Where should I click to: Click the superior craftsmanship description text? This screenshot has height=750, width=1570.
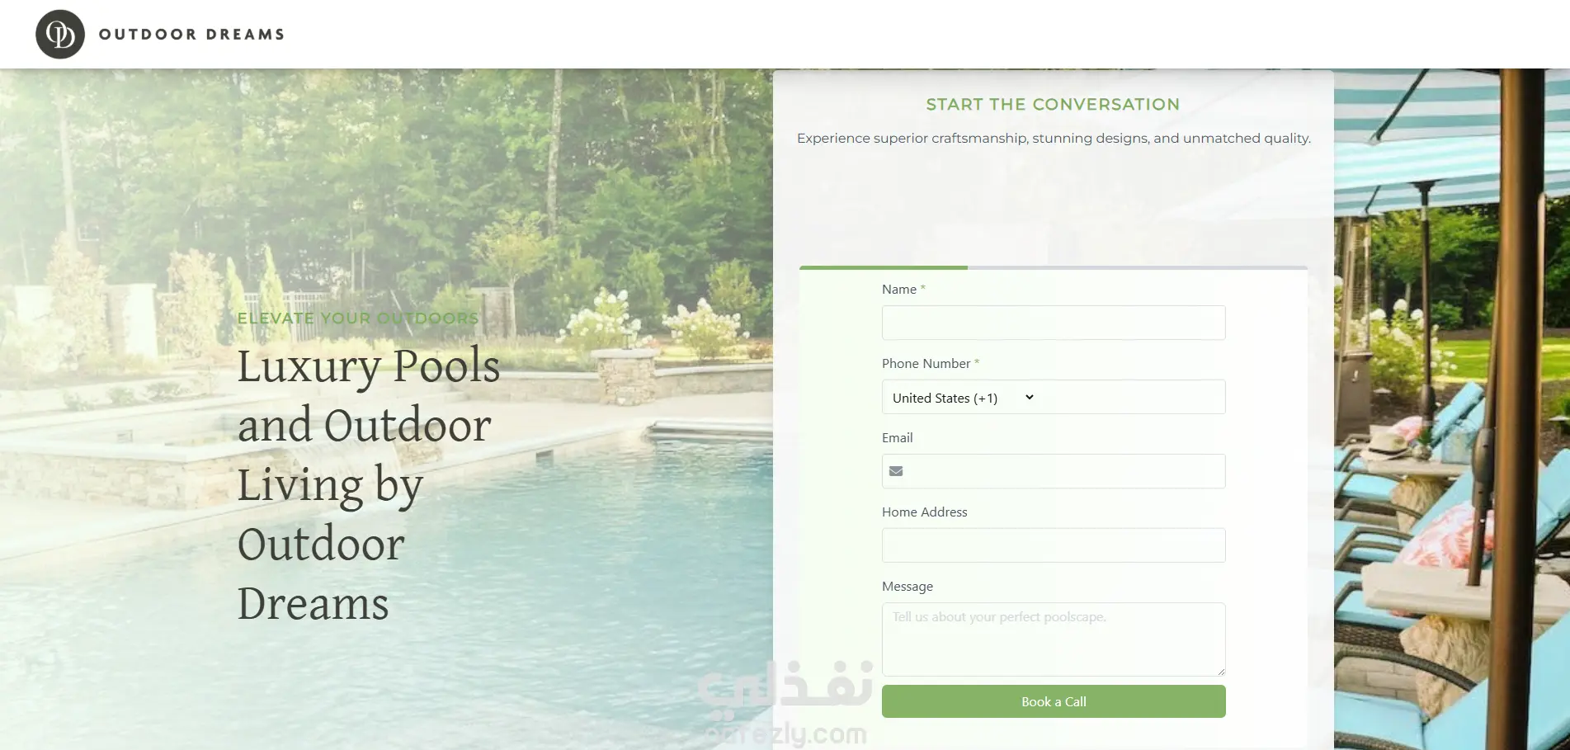point(1054,139)
